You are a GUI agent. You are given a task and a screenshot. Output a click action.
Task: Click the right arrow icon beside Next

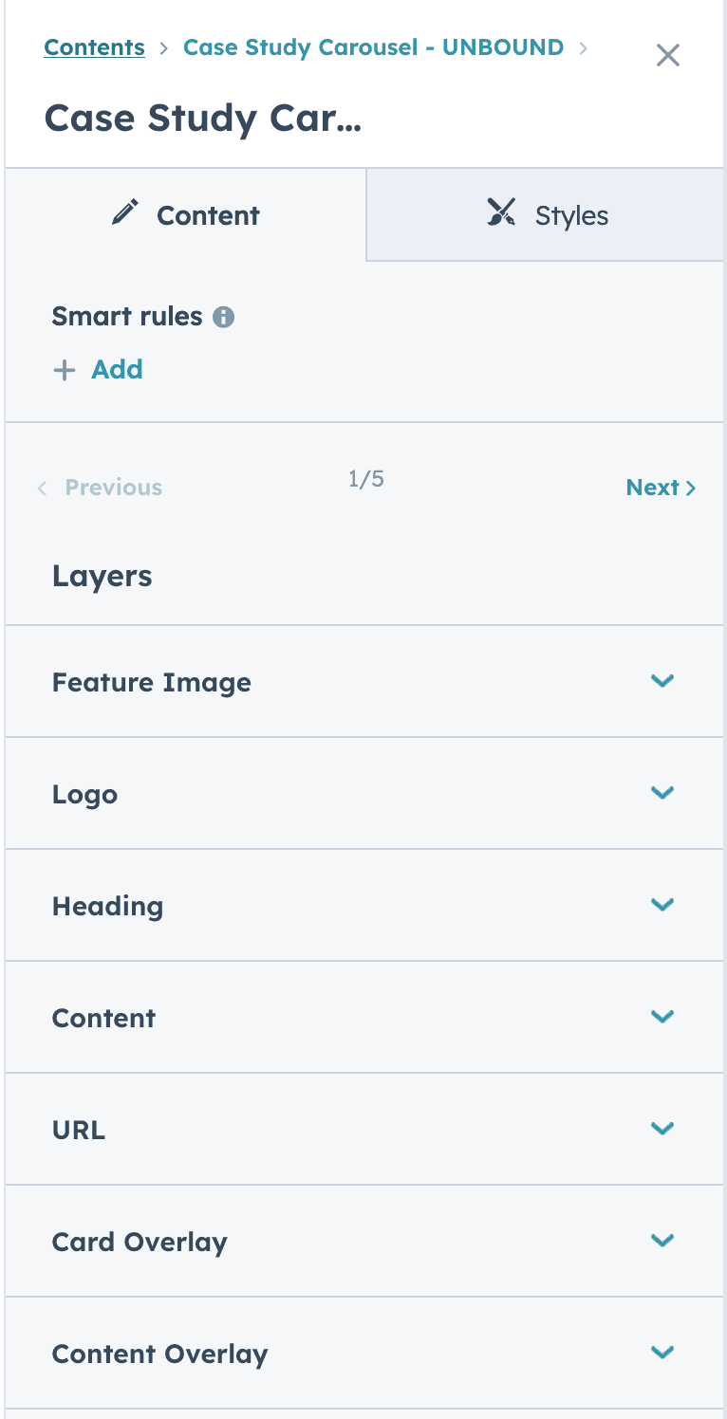tap(692, 487)
